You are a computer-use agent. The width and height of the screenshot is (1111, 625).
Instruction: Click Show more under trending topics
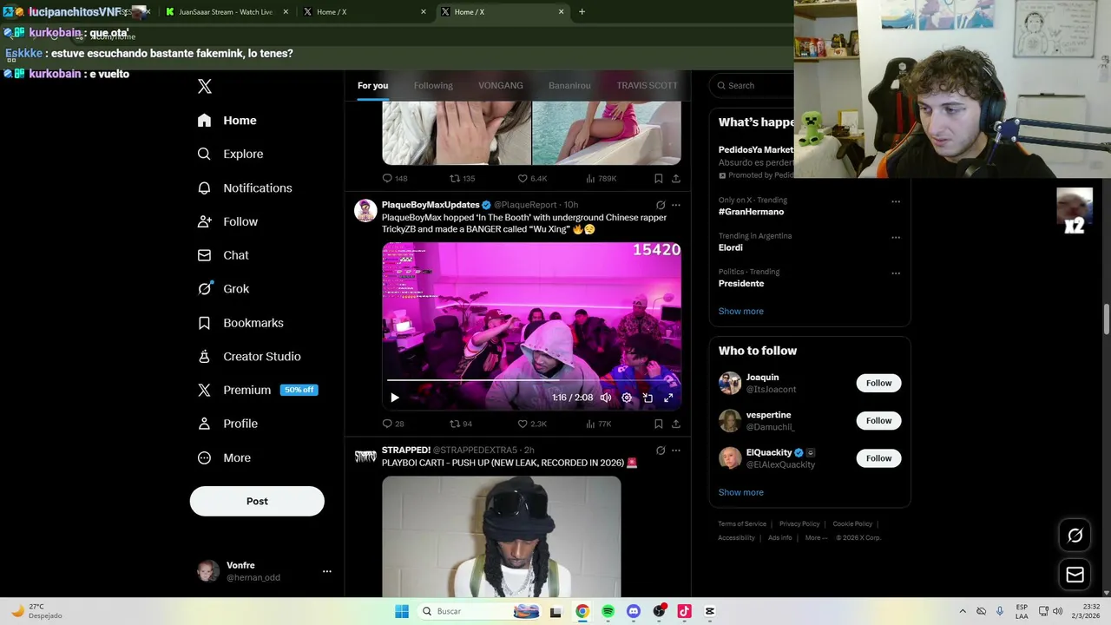coord(740,311)
